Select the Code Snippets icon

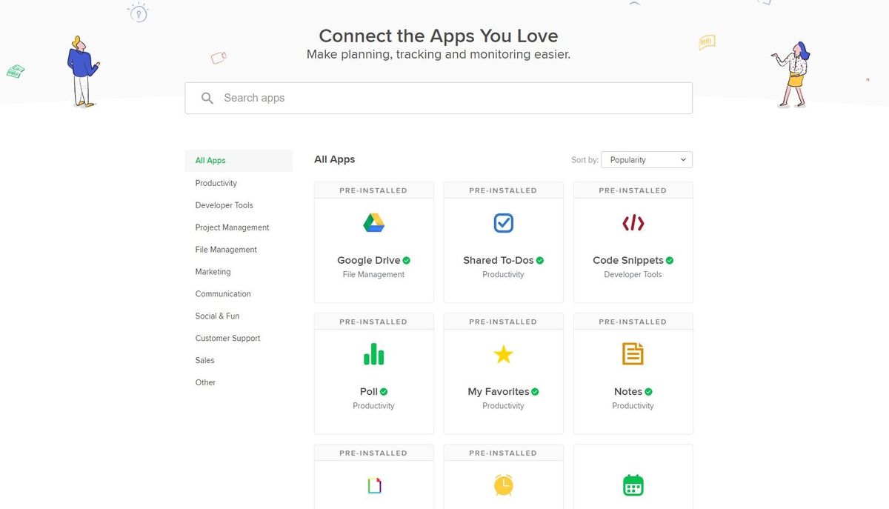[633, 223]
